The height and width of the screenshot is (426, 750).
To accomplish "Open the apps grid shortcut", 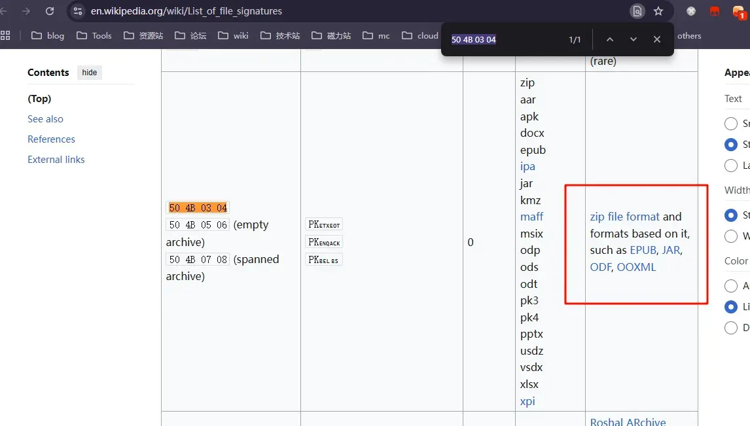I will [x=5, y=35].
